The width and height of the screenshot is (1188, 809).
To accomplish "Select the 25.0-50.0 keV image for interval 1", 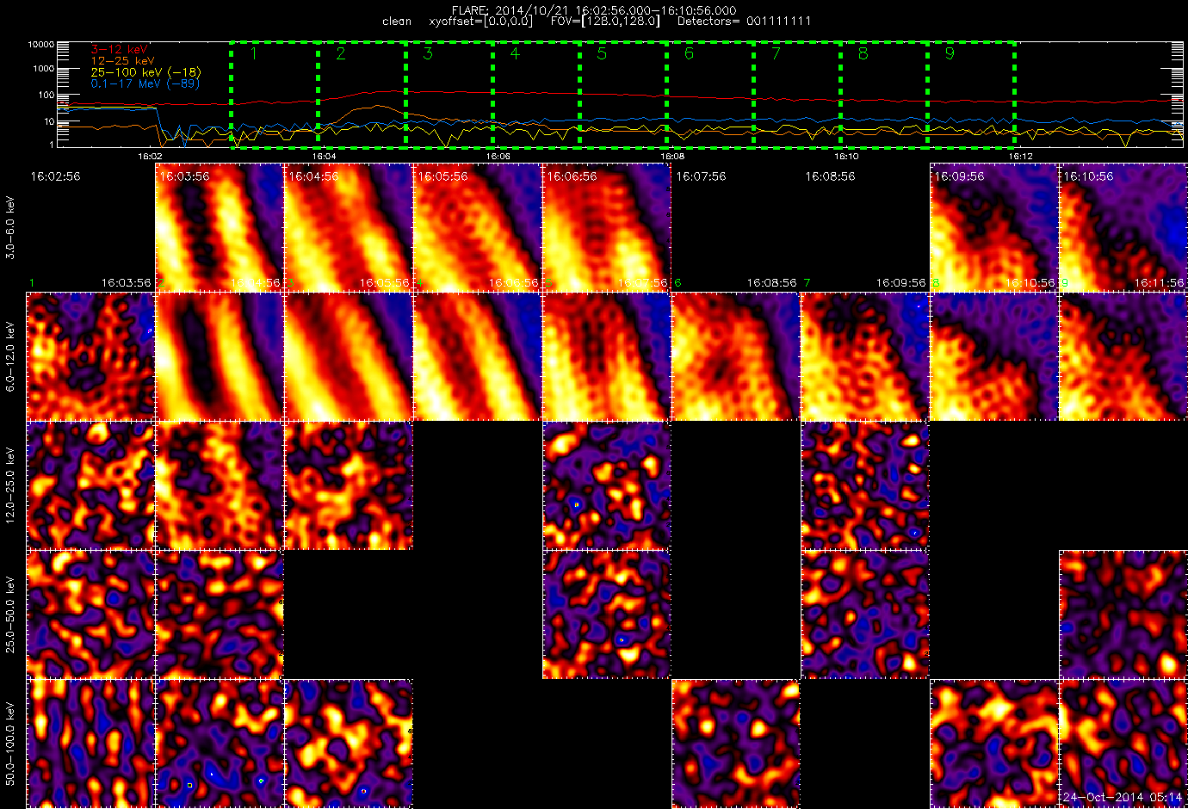I will pyautogui.click(x=90, y=614).
